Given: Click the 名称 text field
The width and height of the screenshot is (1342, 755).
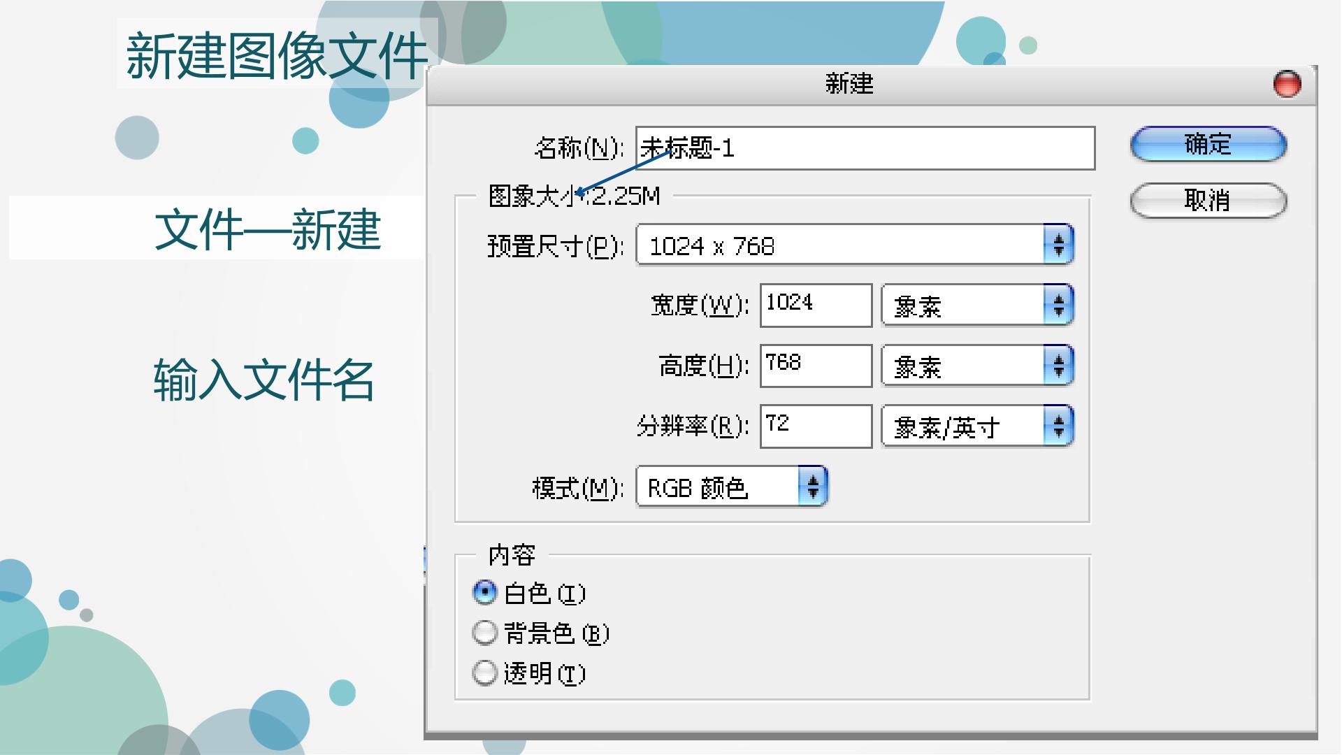Looking at the screenshot, I should pyautogui.click(x=865, y=148).
